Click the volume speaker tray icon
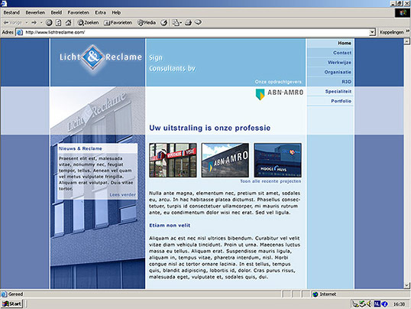Screen dimensions: 411x309 pos(369,304)
